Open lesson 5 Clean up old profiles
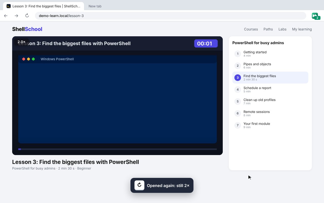 coord(270,101)
